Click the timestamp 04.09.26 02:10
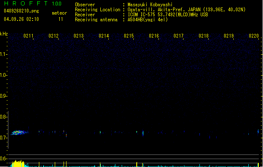This screenshot has height=167, width=263. (x=21, y=19)
